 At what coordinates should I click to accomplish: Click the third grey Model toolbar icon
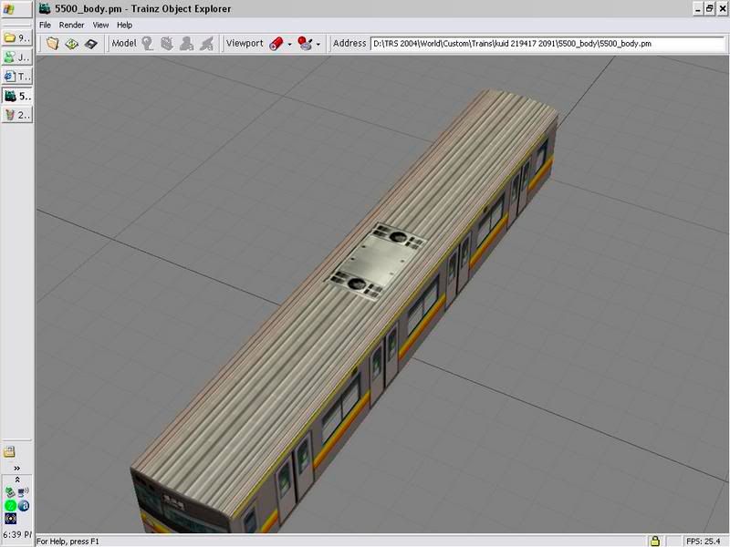[x=186, y=43]
